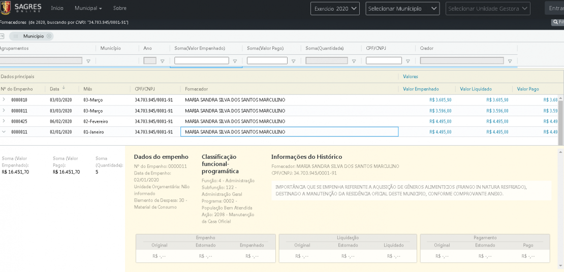Expand row for empenho 0000425
The width and height of the screenshot is (564, 272).
(x=4, y=121)
